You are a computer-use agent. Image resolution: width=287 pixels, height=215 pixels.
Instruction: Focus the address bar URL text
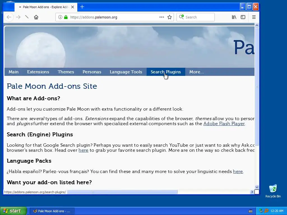coord(94,17)
